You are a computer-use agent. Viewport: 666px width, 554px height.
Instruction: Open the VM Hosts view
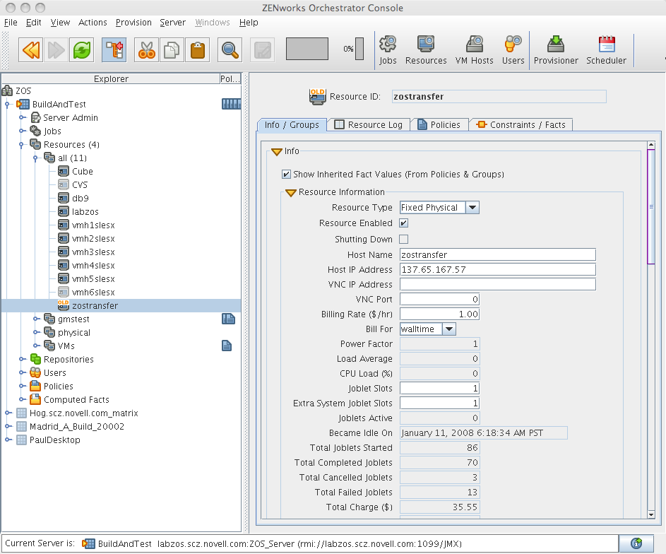[475, 50]
